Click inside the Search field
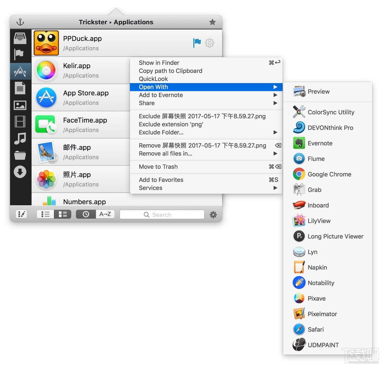The height and width of the screenshot is (365, 381). [162, 215]
